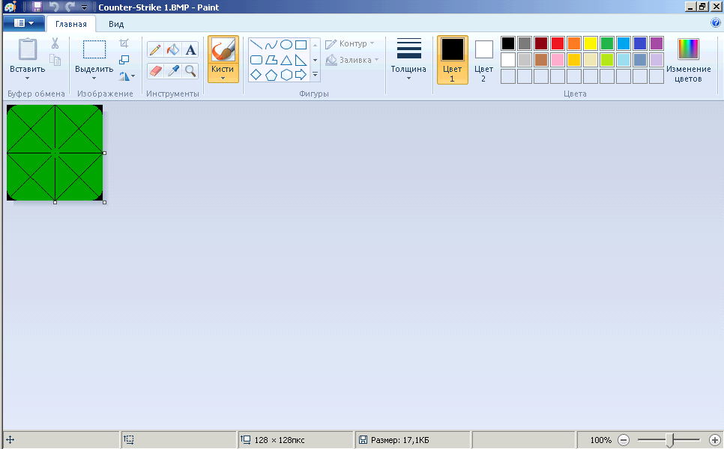Select the Eraser tool

(156, 71)
